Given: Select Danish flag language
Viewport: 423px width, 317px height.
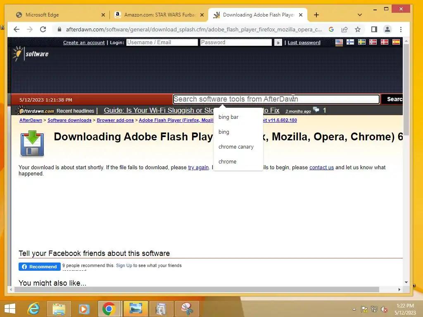Looking at the screenshot, I should click(x=385, y=42).
